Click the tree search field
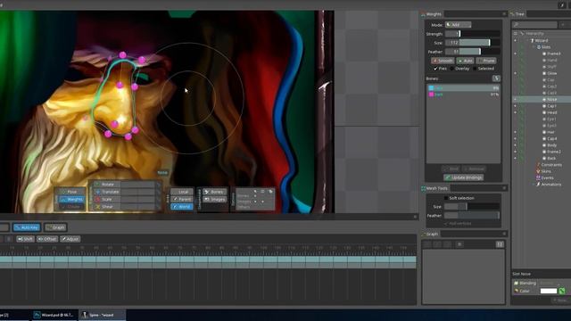The image size is (571, 321). click(534, 25)
